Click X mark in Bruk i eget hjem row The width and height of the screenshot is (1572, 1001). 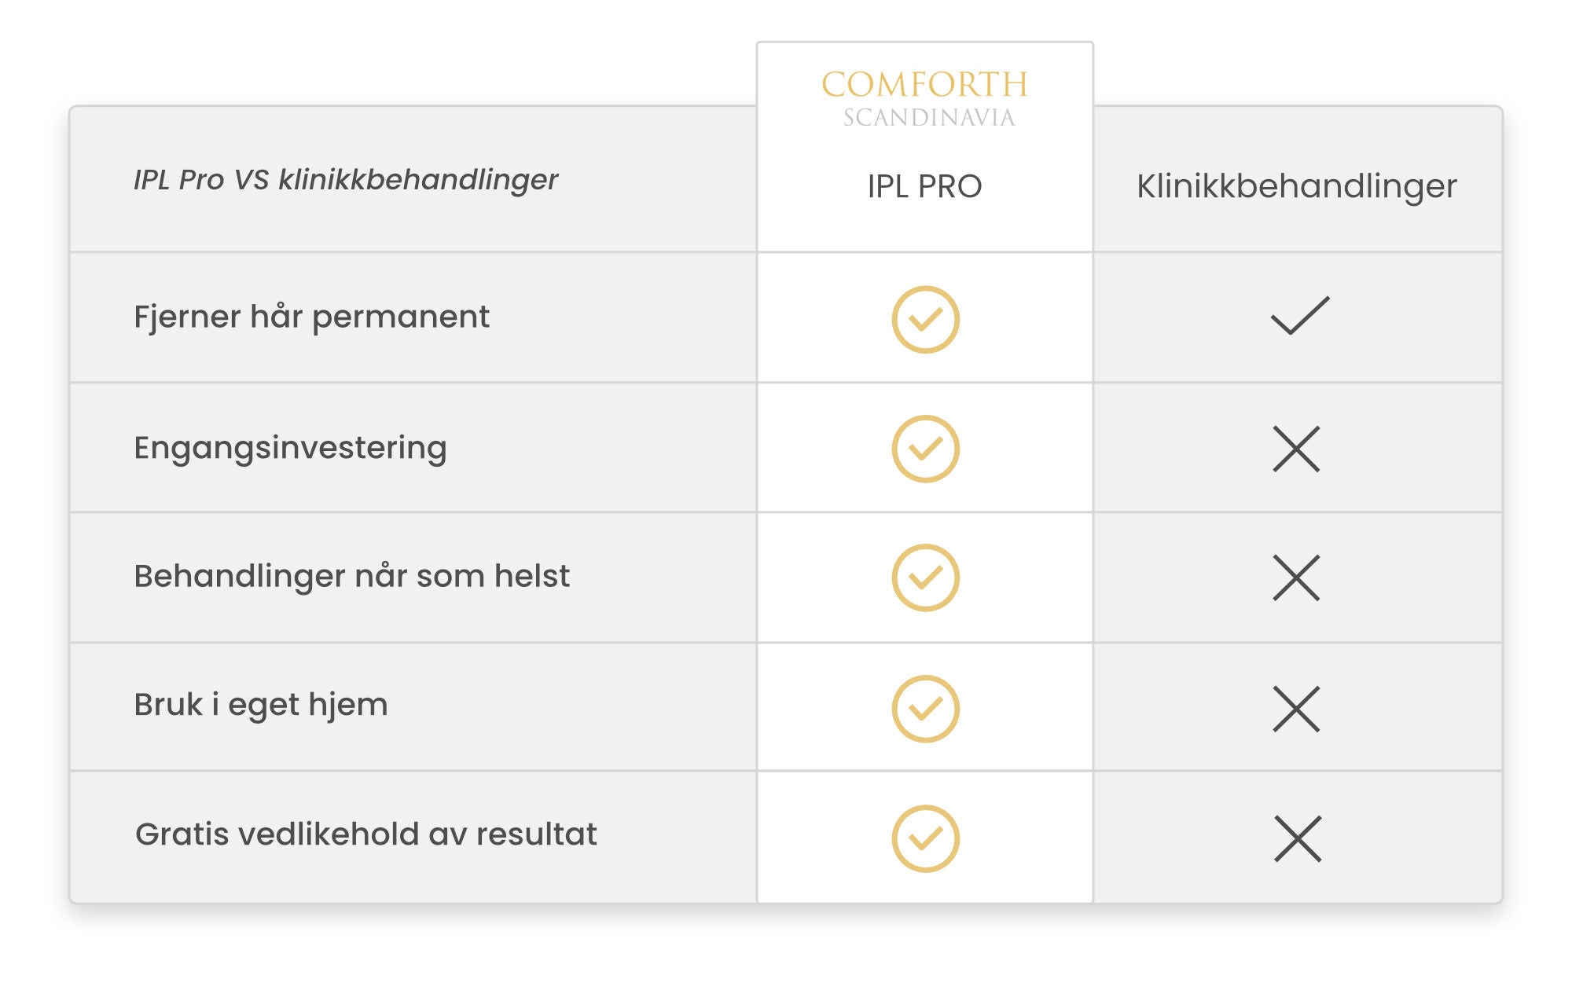click(1296, 709)
